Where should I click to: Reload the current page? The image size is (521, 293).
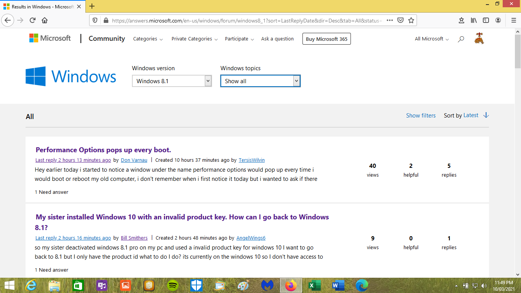[32, 20]
